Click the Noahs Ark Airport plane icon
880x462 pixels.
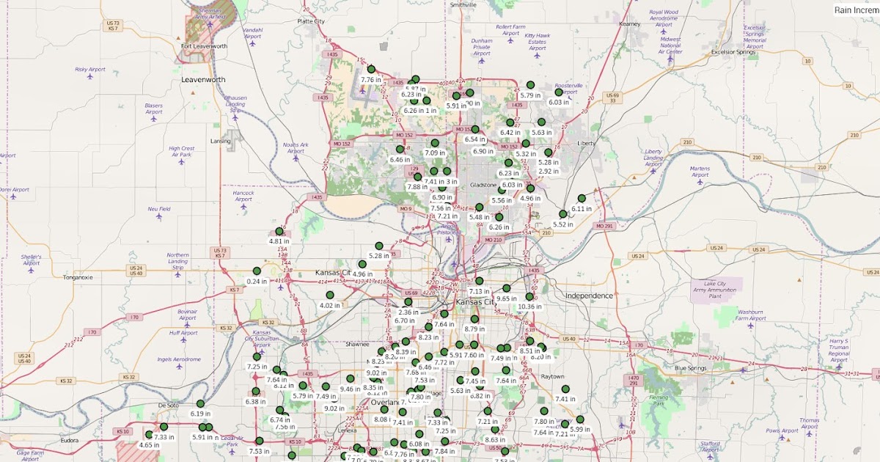coord(296,158)
